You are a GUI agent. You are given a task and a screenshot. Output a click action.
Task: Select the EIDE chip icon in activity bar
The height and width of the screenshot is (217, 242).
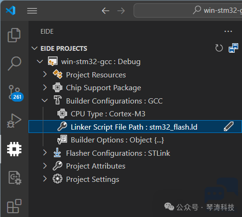coord(14,149)
